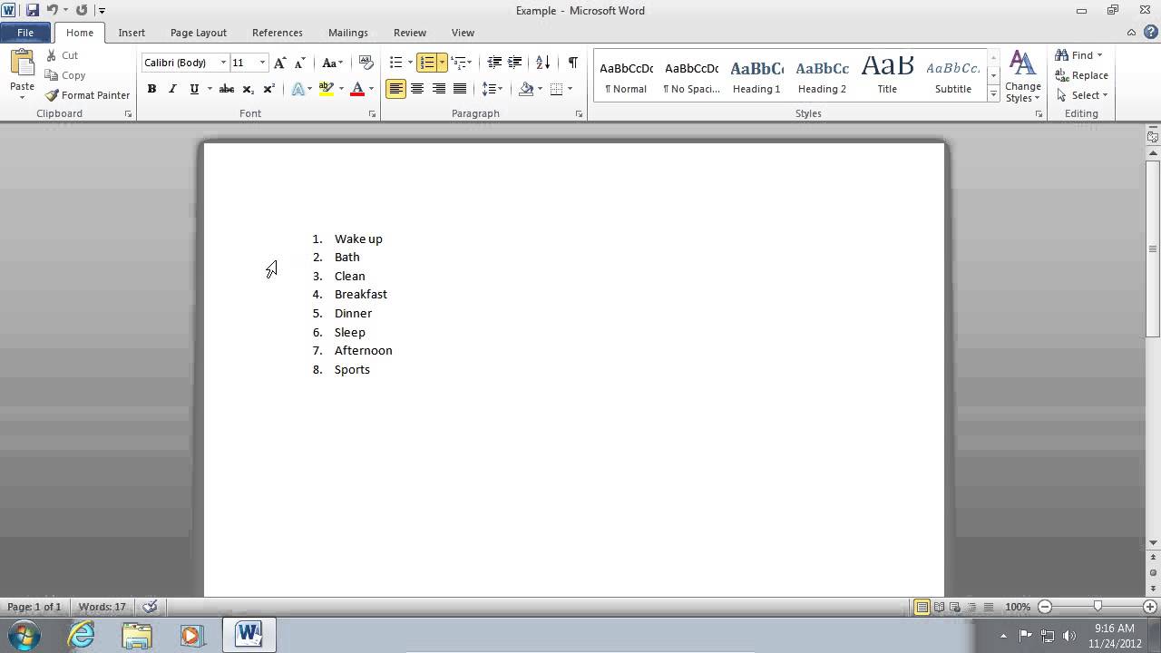Viewport: 1161px width, 653px height.
Task: Open multilevel list options
Action: (x=462, y=63)
